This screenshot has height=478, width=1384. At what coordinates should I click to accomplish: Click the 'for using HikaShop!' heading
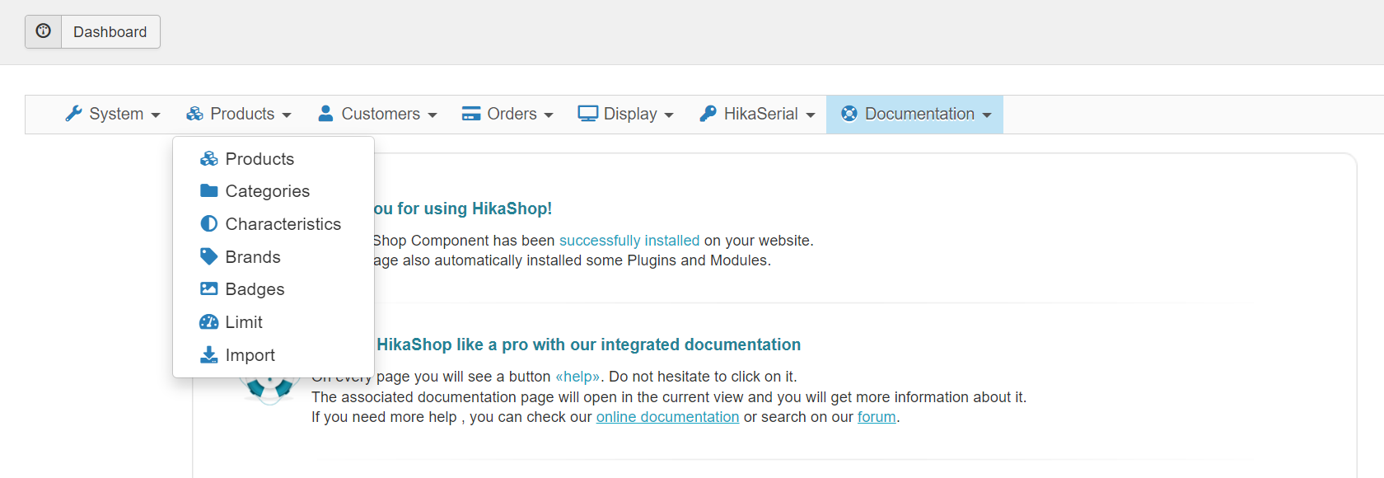(475, 209)
